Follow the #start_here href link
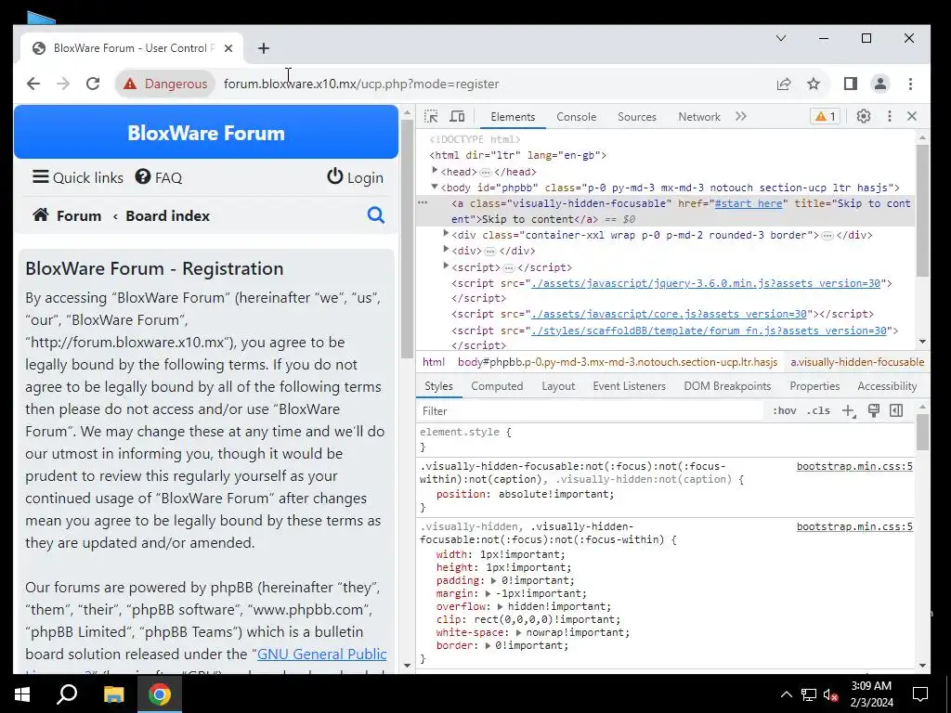The height and width of the screenshot is (713, 951). coord(749,203)
